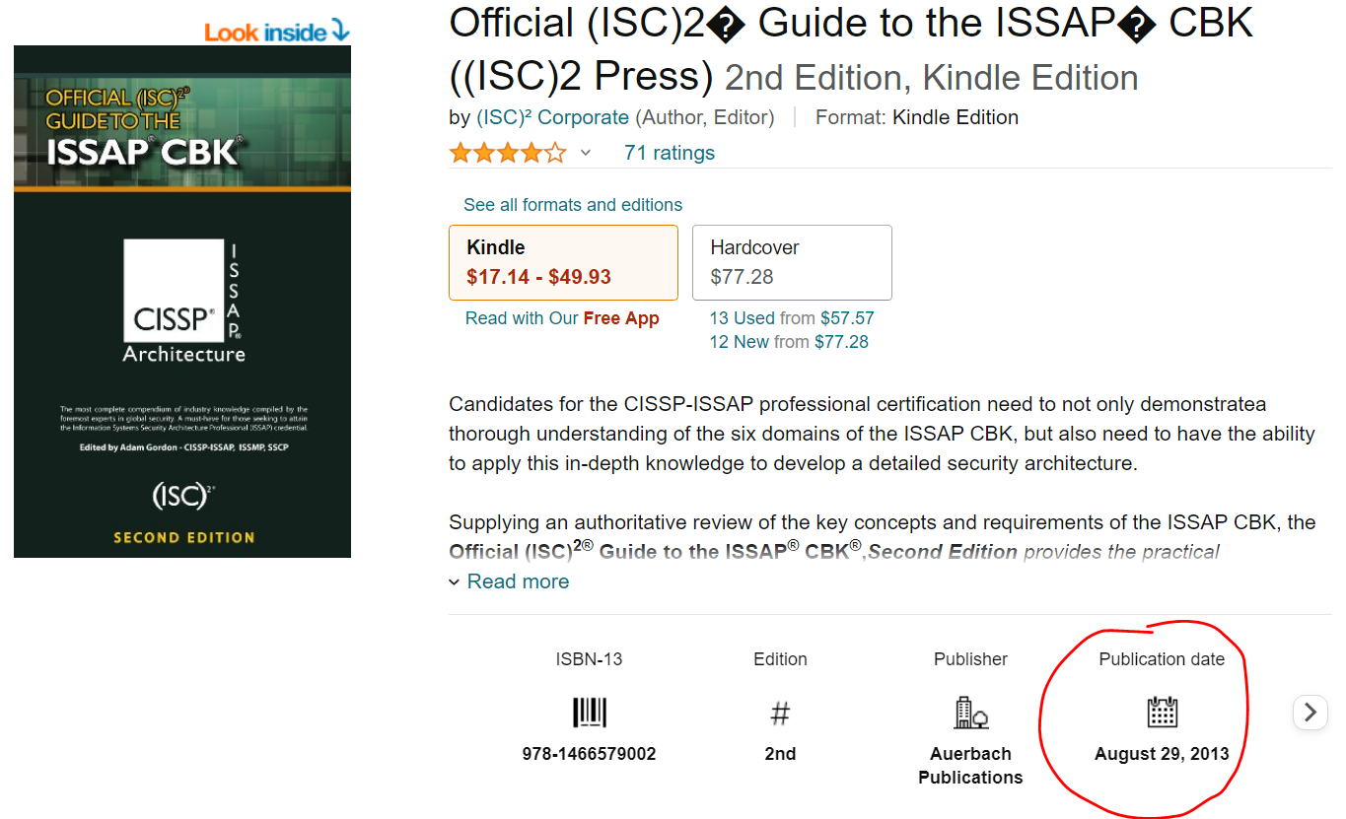Viewport: 1346px width, 819px height.
Task: Click the Edition hash icon
Action: 780,712
